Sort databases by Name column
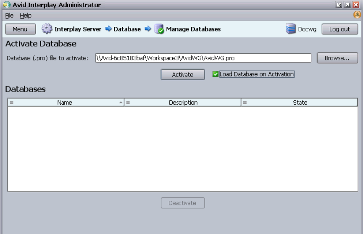 [x=65, y=103]
